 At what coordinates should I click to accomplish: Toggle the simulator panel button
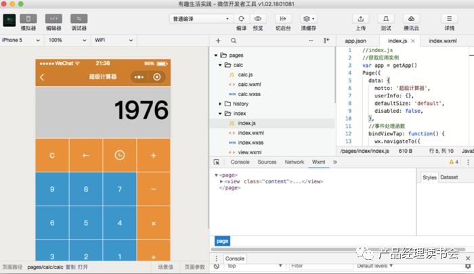(28, 18)
